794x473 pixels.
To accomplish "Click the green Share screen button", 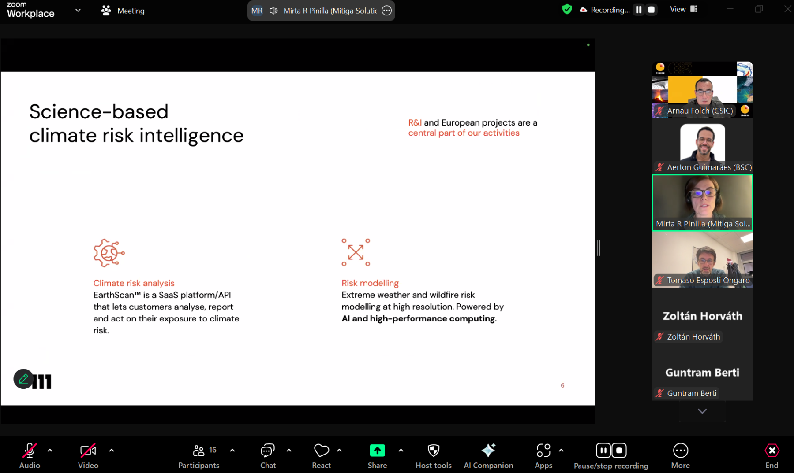I will (377, 451).
